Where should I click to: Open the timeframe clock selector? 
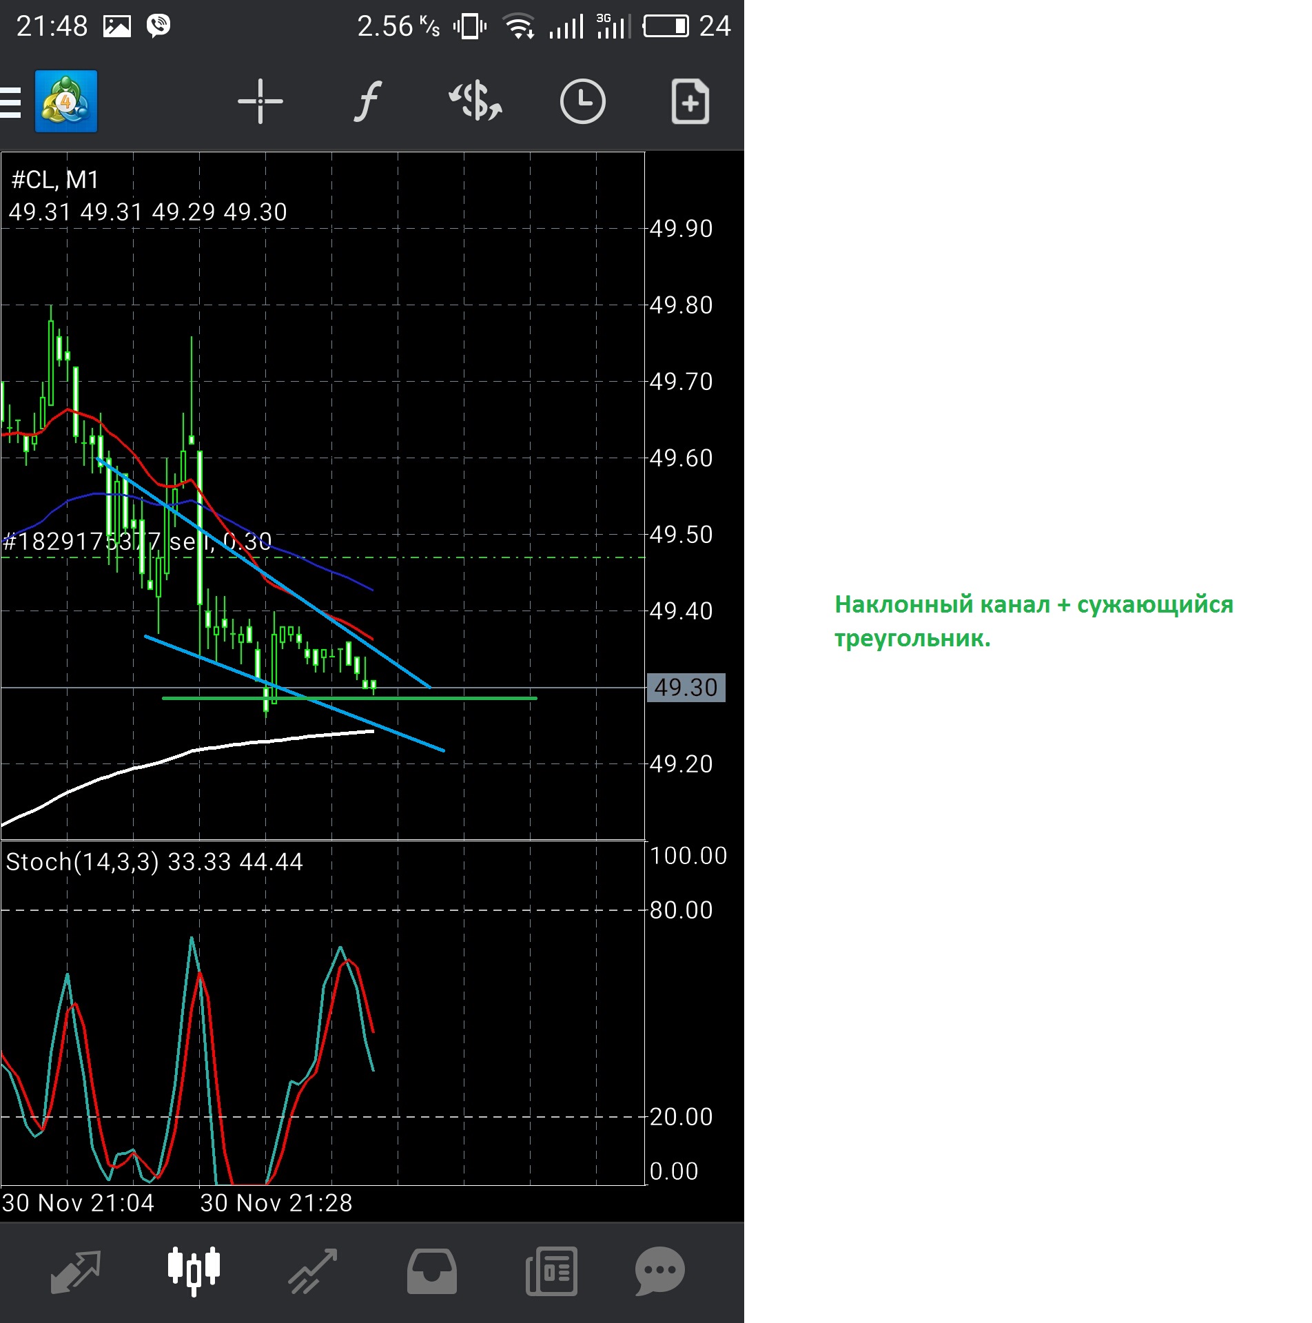click(x=583, y=101)
